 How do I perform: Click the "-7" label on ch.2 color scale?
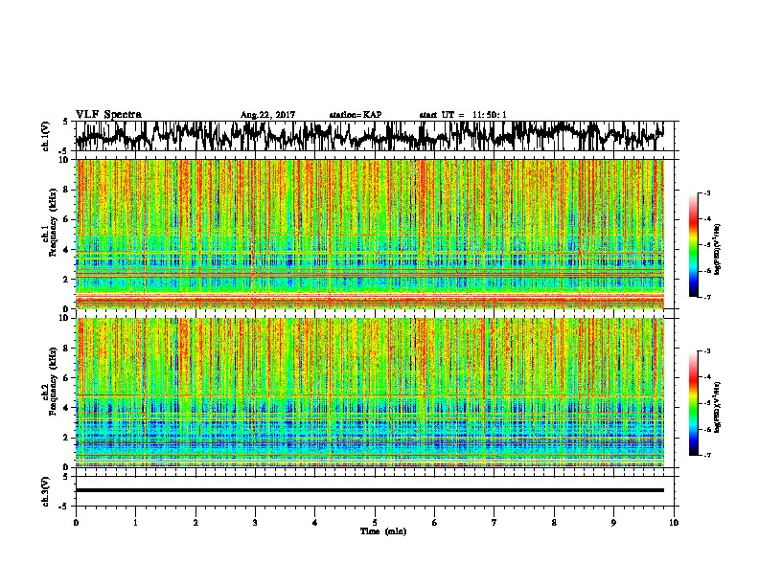coord(706,455)
